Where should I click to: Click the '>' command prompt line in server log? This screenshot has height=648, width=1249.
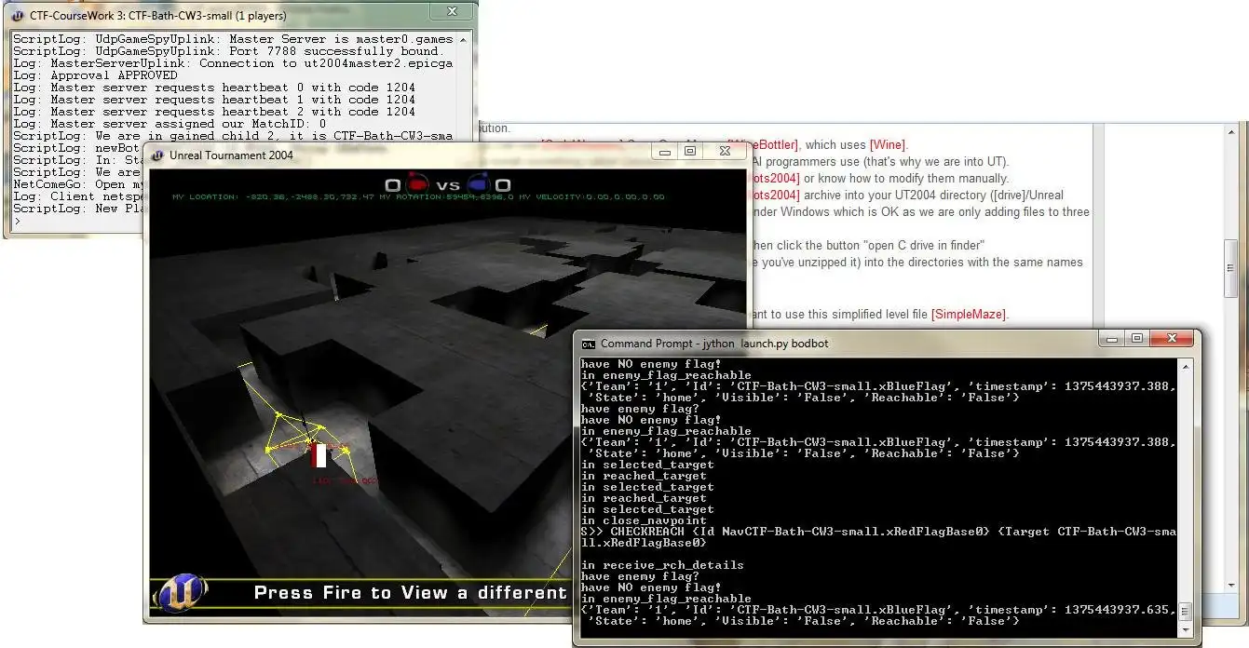[16, 222]
